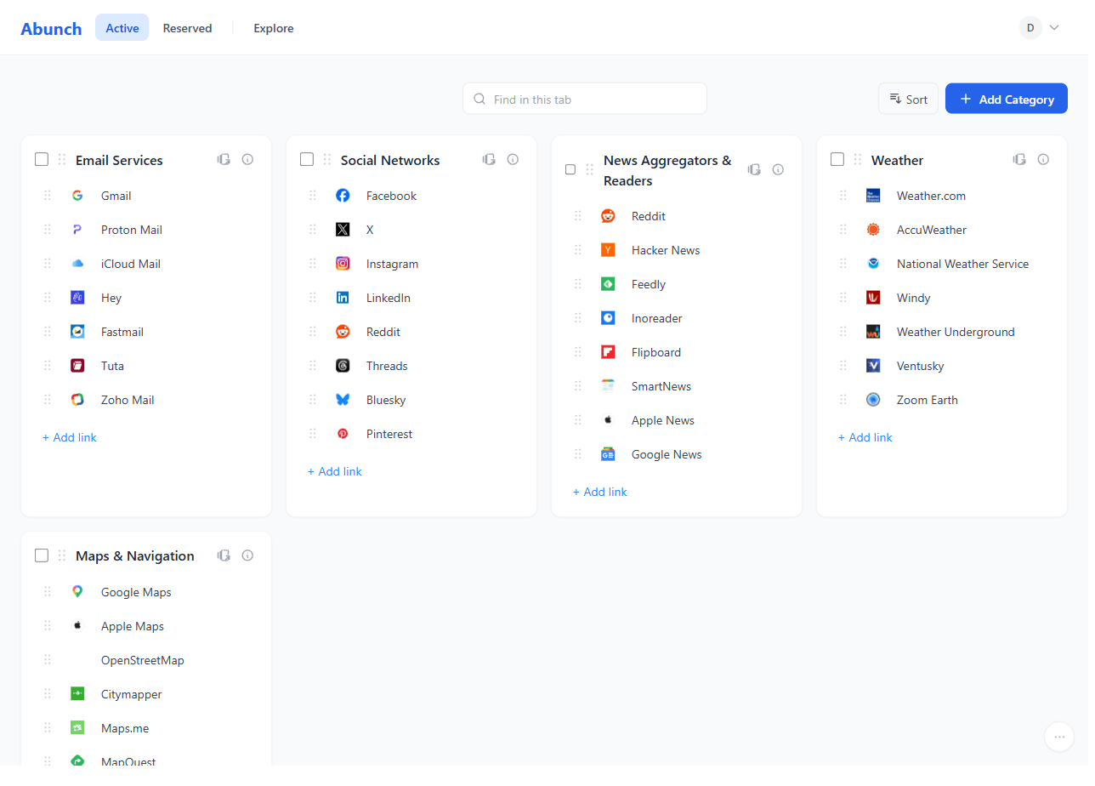Click the LinkedIn logo icon
The width and height of the screenshot is (1095, 786).
(x=343, y=298)
